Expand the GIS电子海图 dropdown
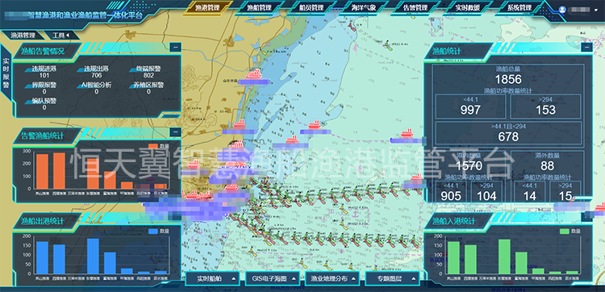The width and height of the screenshot is (605, 292). [274, 278]
